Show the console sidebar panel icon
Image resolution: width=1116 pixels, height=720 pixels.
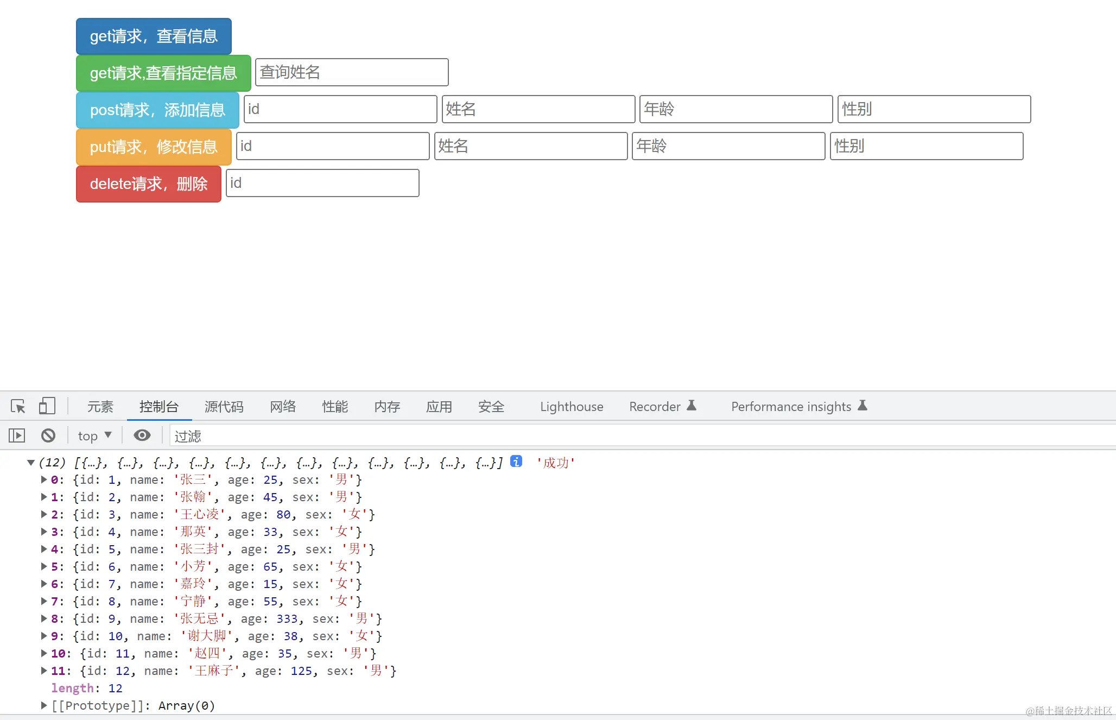coord(17,435)
